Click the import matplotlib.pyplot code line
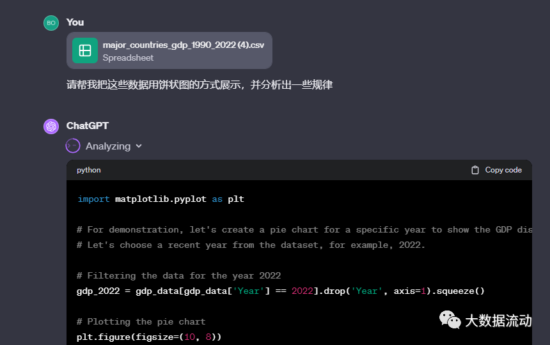The image size is (550, 345). pos(161,199)
